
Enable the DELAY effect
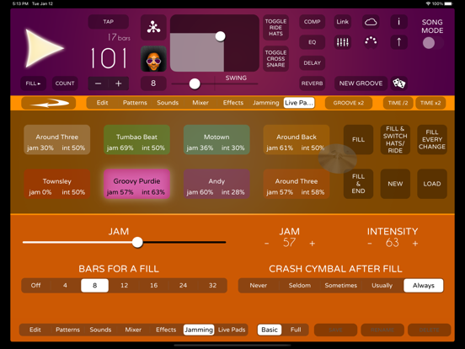(312, 63)
